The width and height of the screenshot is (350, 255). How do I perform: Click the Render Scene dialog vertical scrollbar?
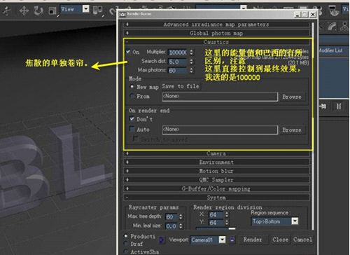313,126
